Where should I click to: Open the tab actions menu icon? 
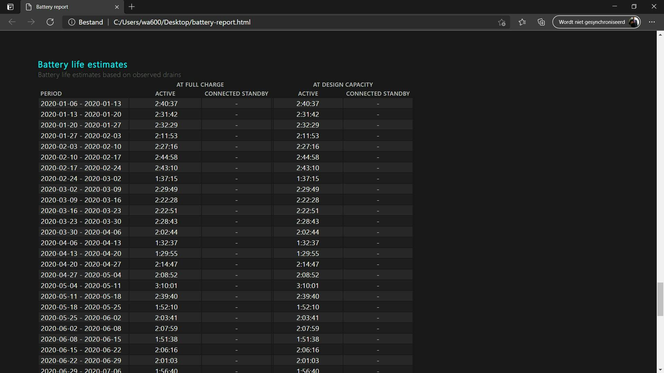tap(10, 7)
